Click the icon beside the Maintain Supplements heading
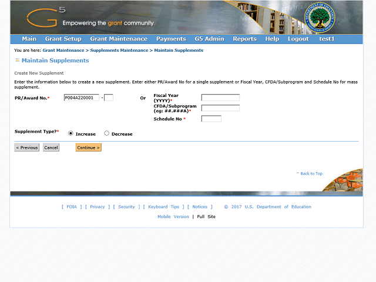This screenshot has width=376, height=282. (x=17, y=60)
